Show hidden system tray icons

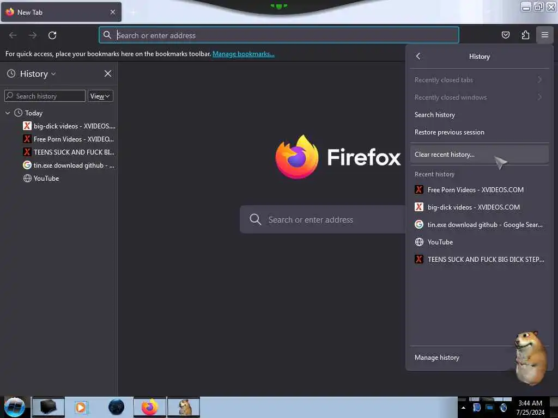click(463, 408)
